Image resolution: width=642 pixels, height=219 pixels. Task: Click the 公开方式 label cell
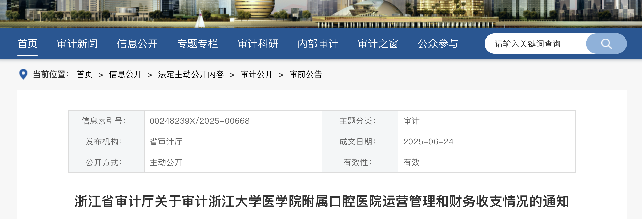tap(106, 162)
